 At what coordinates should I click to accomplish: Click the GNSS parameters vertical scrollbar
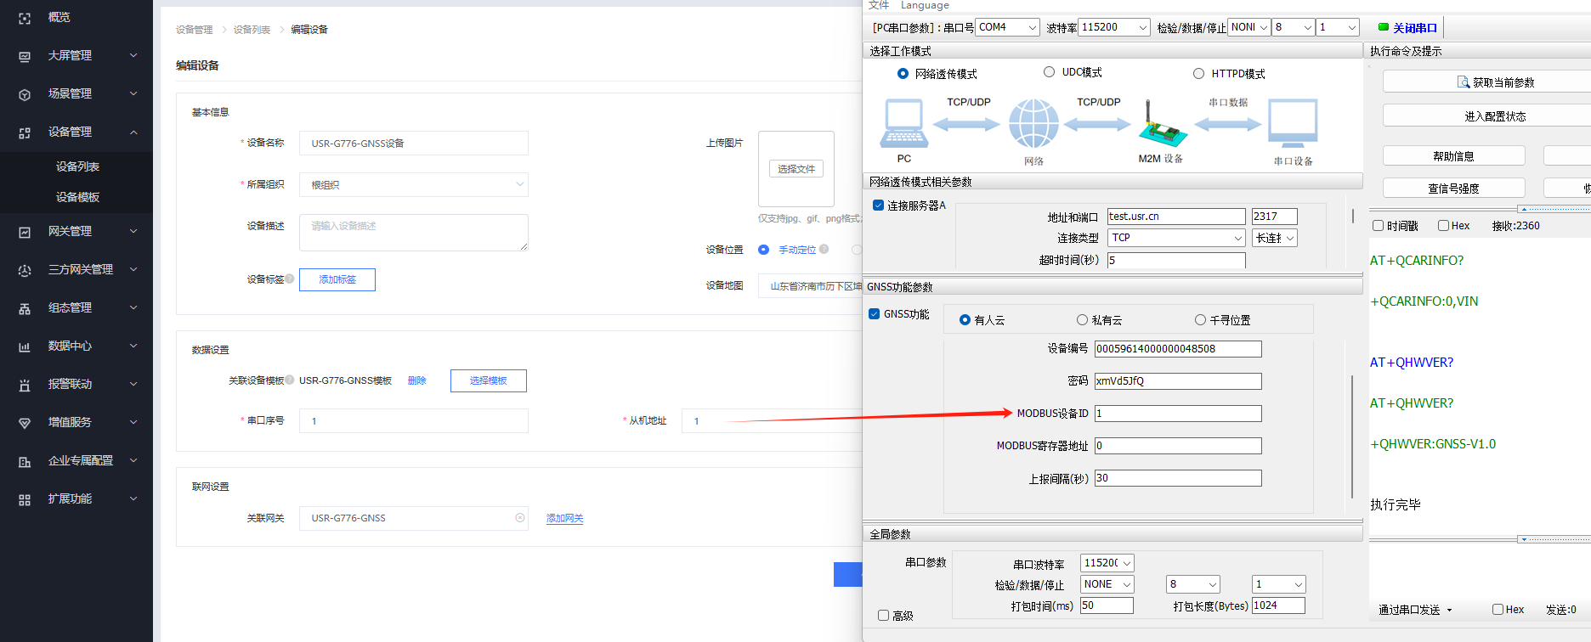[x=1352, y=433]
